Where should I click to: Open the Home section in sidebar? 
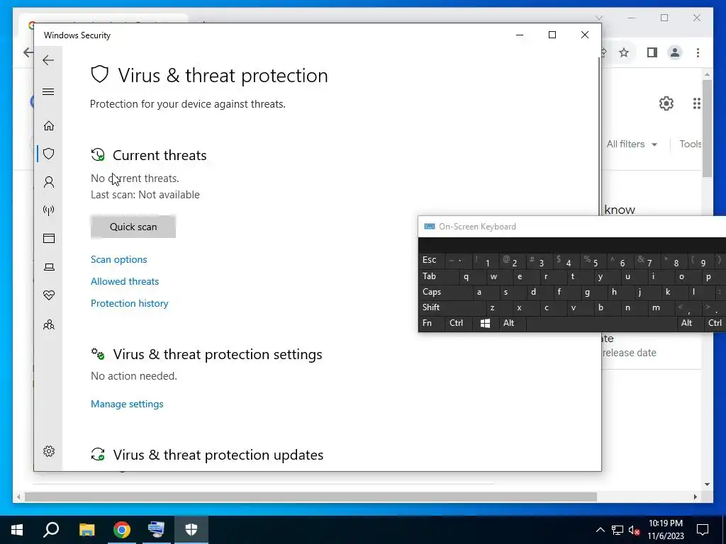49,126
